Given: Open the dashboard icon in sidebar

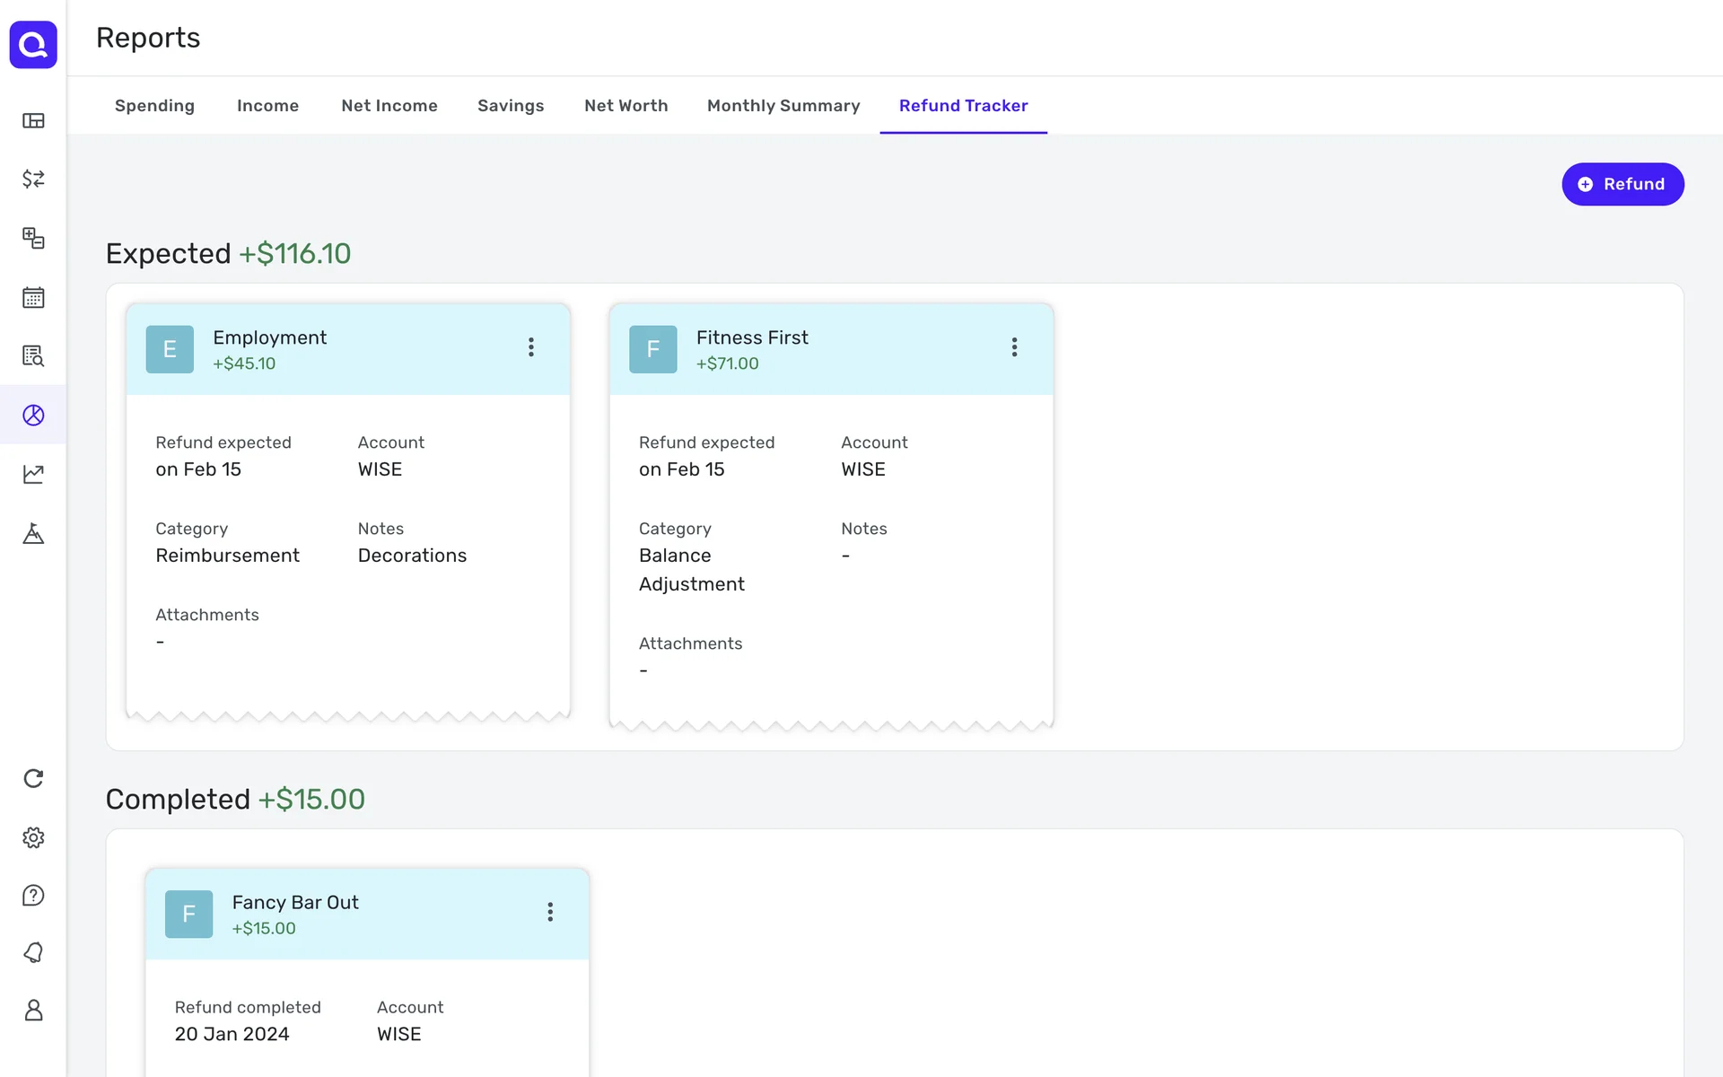Looking at the screenshot, I should click(33, 120).
